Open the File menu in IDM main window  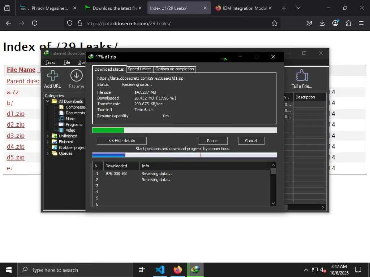pyautogui.click(x=67, y=62)
